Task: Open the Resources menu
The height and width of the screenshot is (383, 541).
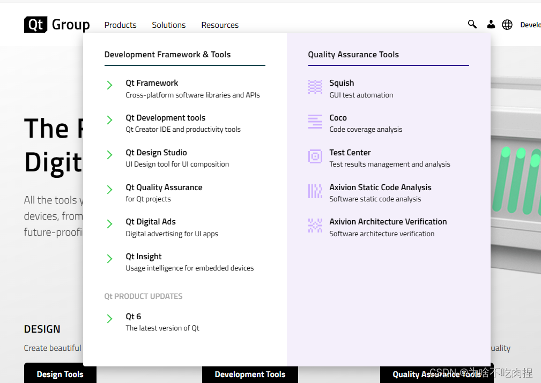Action: 220,25
